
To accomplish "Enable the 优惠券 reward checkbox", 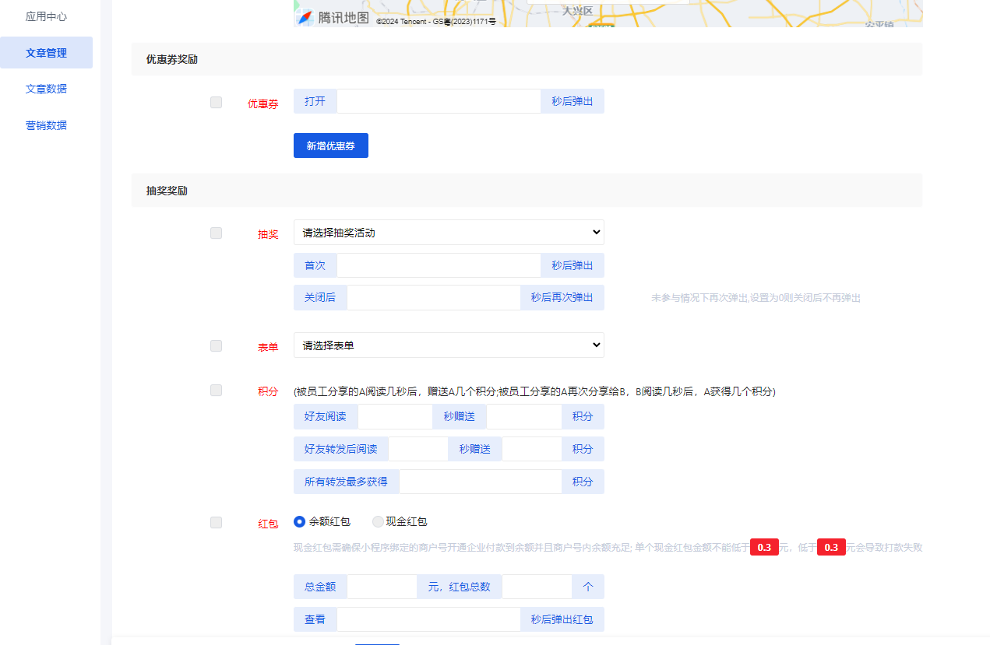I will coord(216,102).
